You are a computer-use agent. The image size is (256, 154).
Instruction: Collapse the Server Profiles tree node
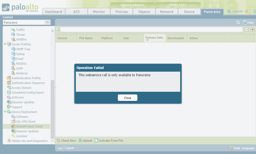5,44
